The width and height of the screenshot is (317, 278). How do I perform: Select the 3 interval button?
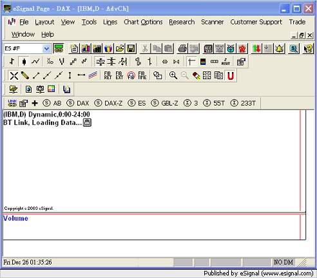click(191, 103)
